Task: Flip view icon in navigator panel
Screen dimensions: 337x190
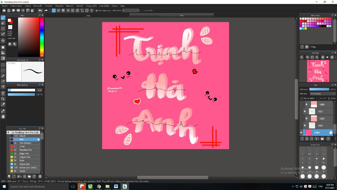Action: pos(327,57)
